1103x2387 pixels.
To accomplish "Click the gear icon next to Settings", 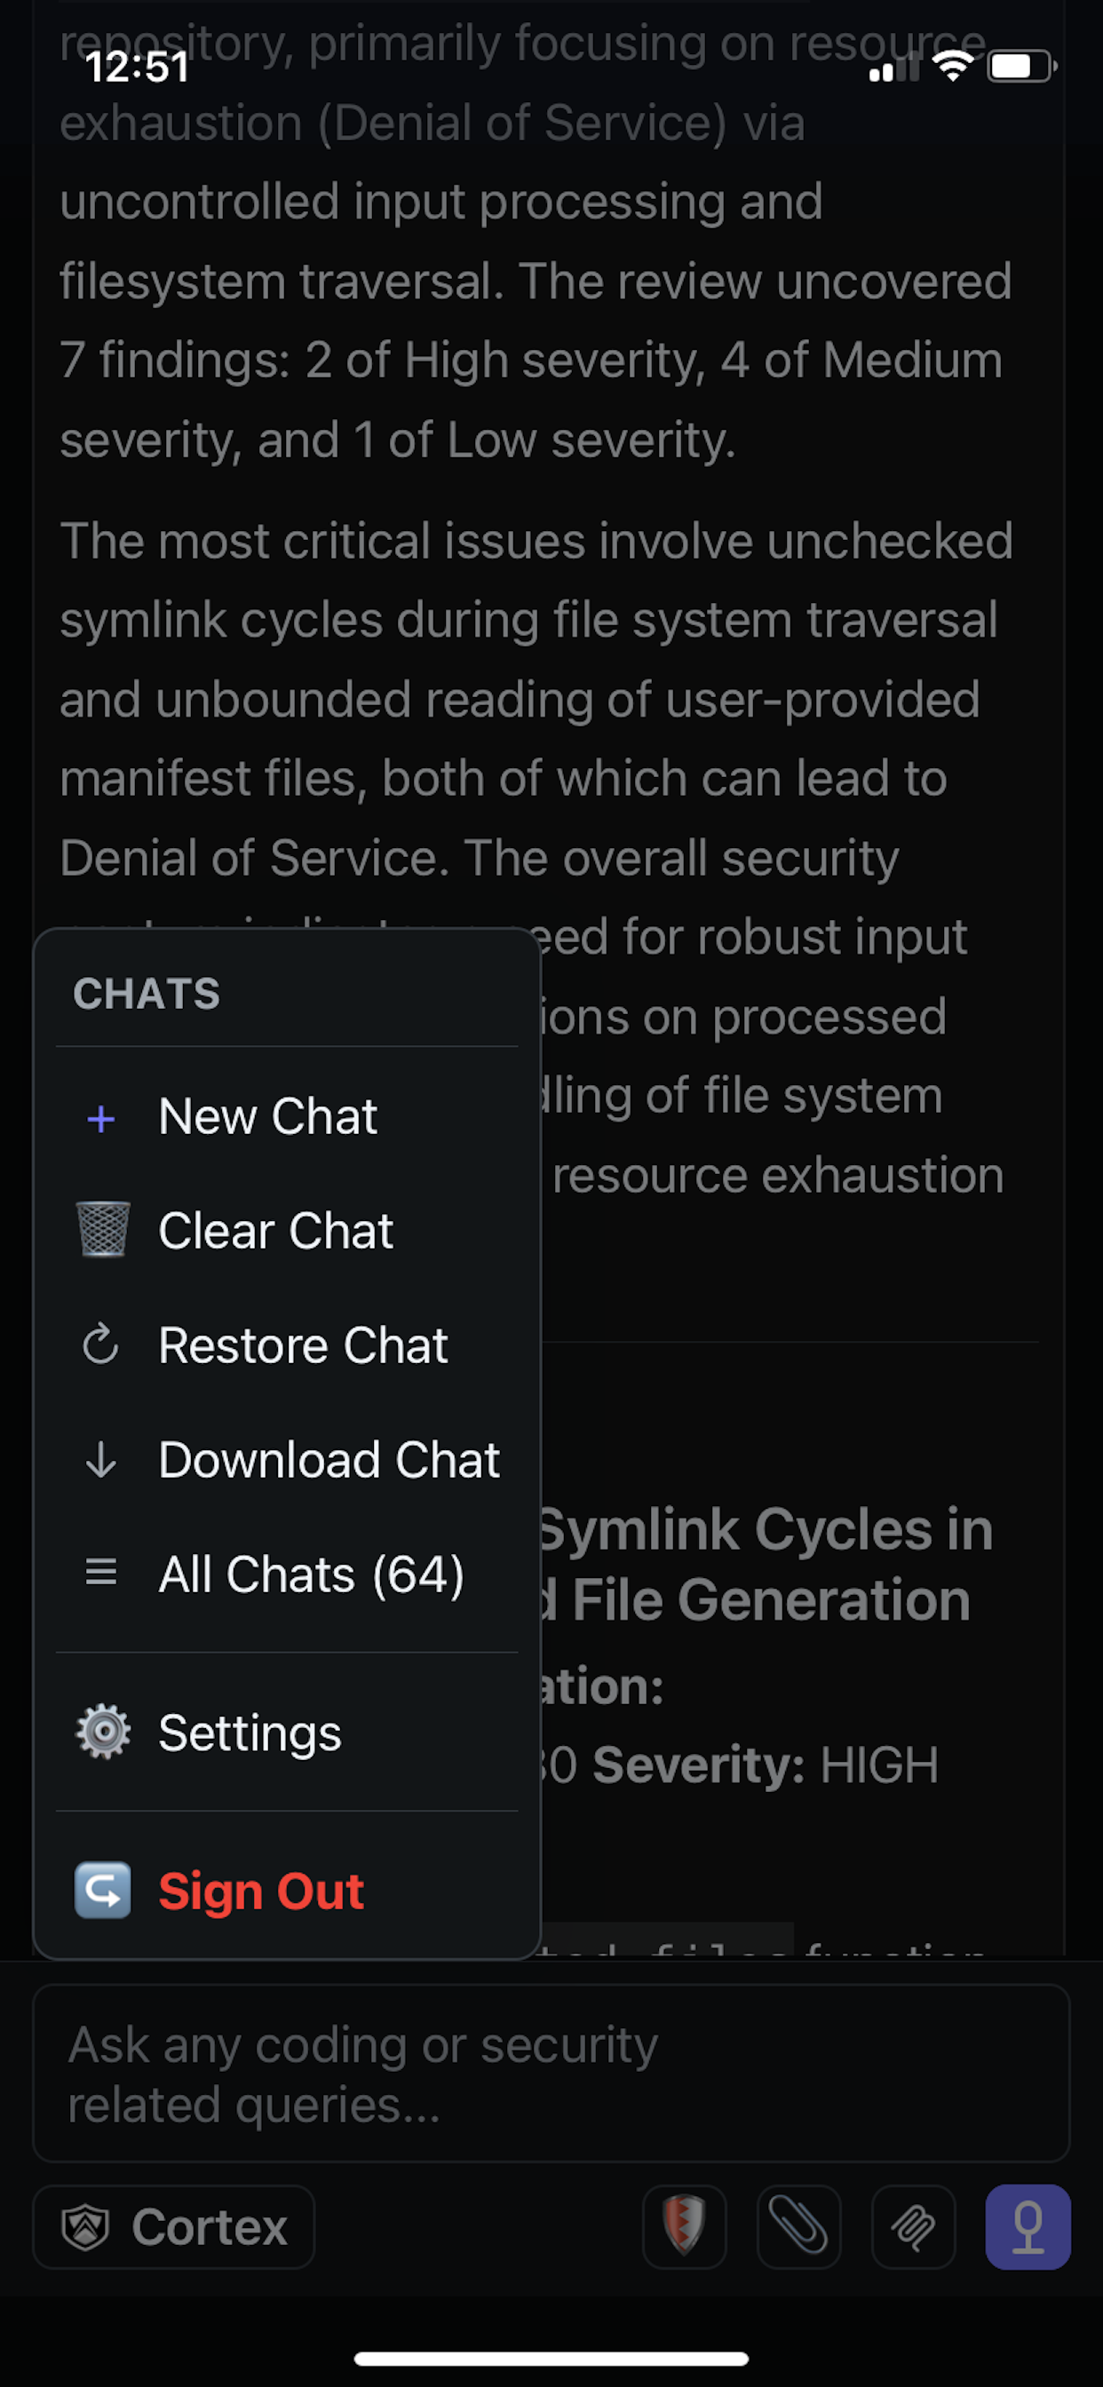I will (102, 1731).
